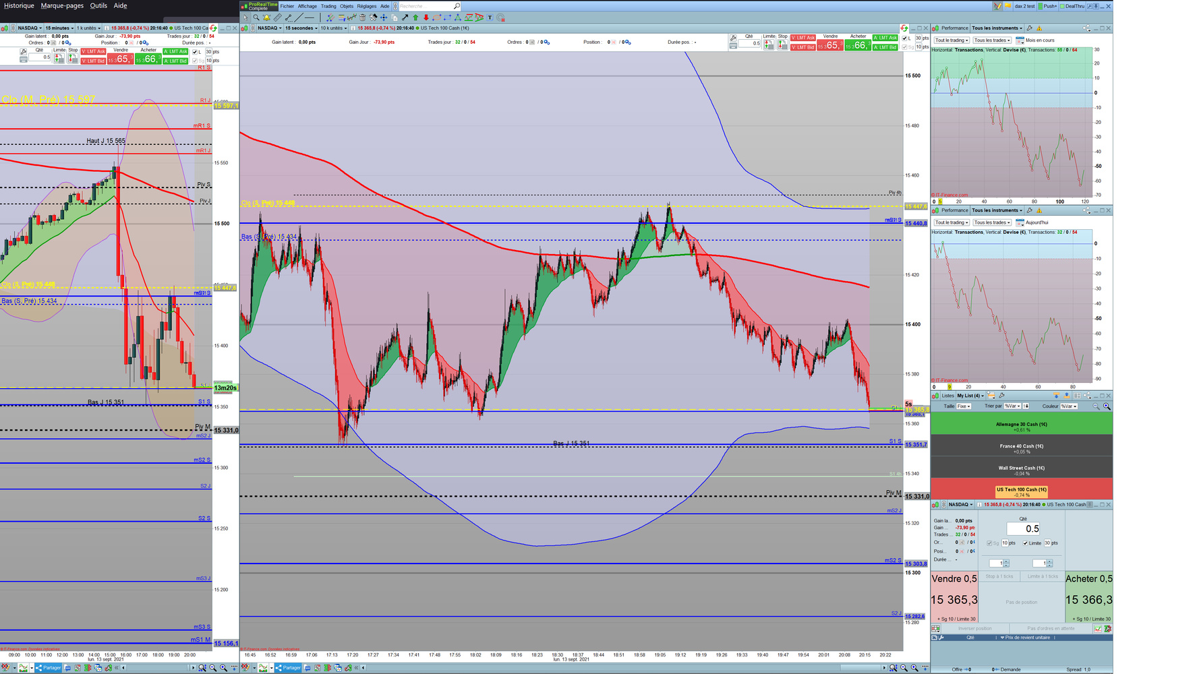Click Vendre 0,5 sell button in order ticket

(954, 598)
